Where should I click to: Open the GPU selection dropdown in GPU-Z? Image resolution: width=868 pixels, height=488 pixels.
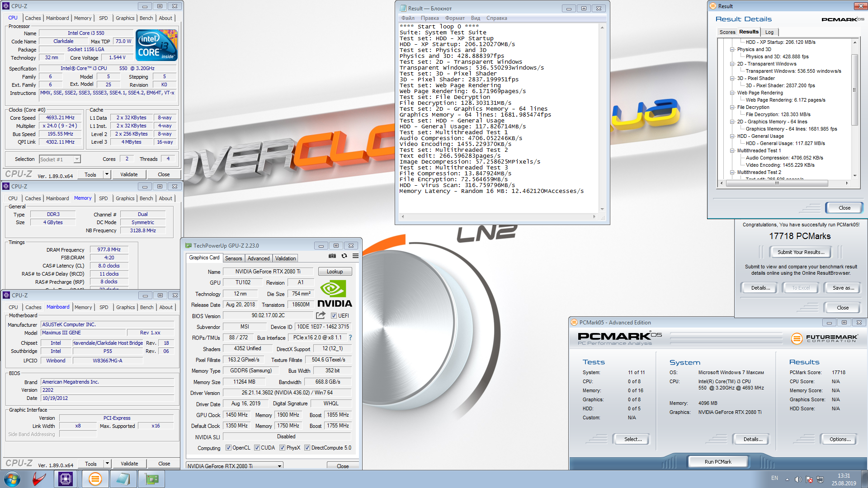point(235,466)
